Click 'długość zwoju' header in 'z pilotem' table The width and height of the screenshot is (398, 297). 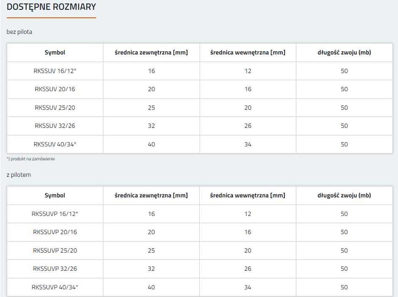(x=344, y=196)
